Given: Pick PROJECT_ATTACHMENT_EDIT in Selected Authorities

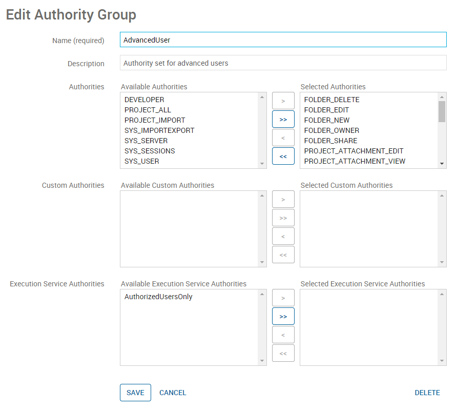Looking at the screenshot, I should (354, 151).
